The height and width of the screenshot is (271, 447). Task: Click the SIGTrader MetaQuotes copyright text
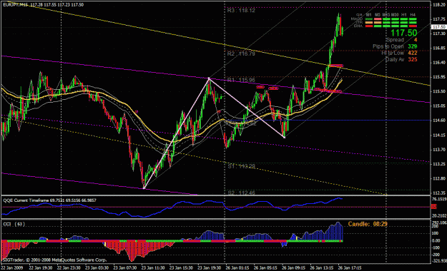[x=55, y=260]
